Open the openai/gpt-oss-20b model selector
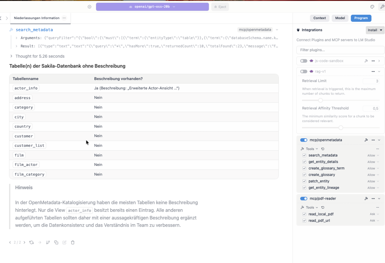The image size is (385, 263). (x=152, y=7)
